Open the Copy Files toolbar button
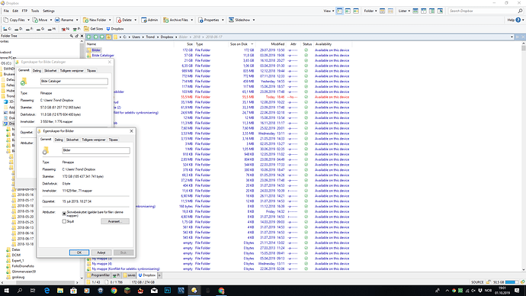This screenshot has height=296, width=526. tap(14, 20)
